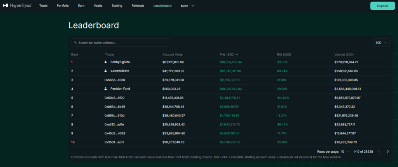Open the Rows per page dropdown
Viewport: 398px width, 167px height.
tap(345, 151)
